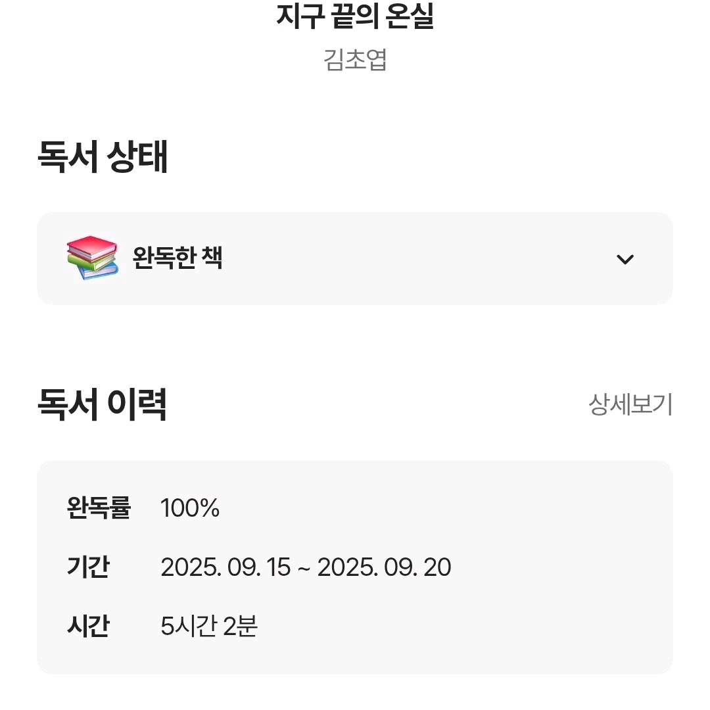Click the stacked books icon

(92, 258)
